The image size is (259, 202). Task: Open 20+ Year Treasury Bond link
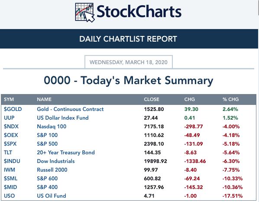click(66, 153)
